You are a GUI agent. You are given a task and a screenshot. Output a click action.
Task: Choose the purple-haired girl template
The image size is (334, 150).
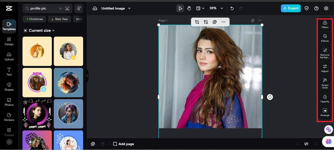(68, 114)
